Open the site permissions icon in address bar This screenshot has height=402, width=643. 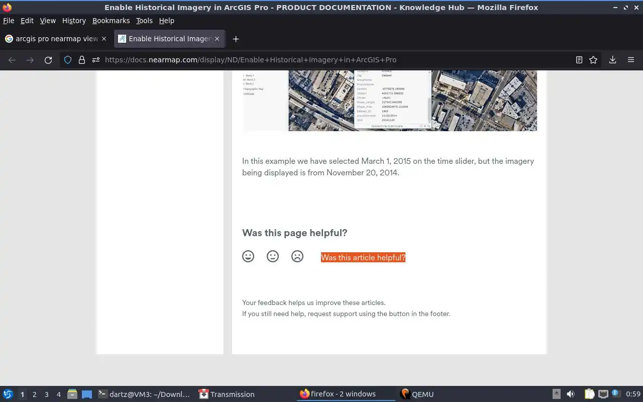[95, 60]
